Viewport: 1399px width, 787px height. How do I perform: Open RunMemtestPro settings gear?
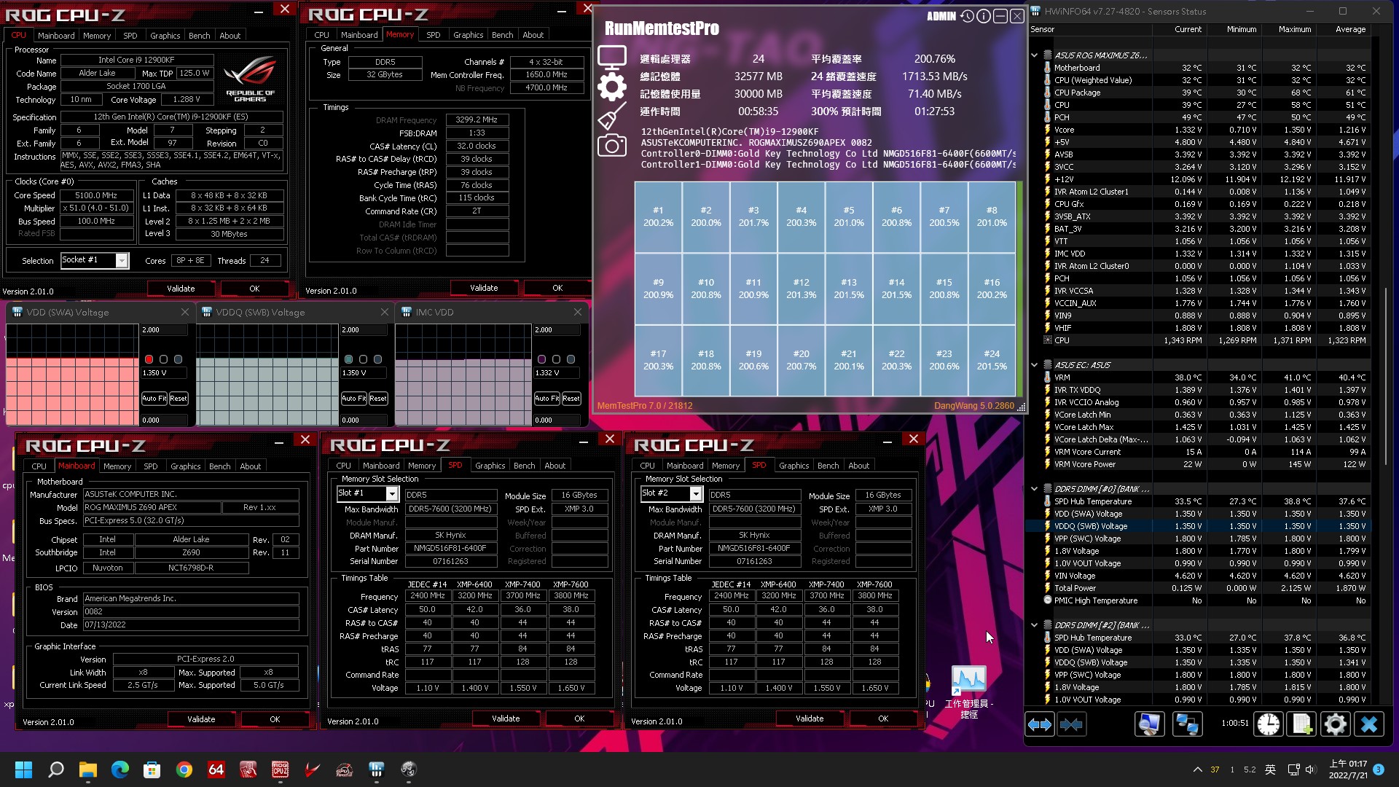[611, 87]
